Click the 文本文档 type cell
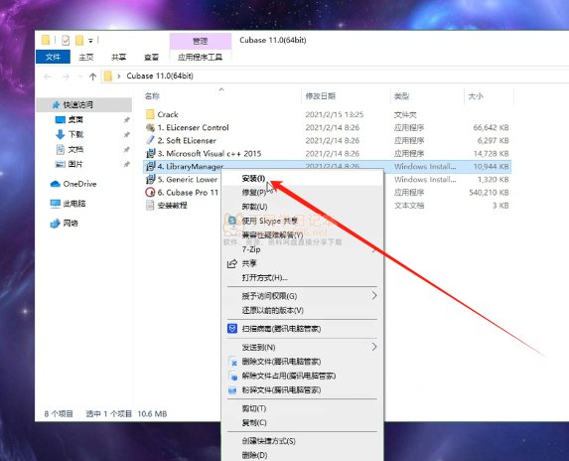The image size is (569, 461). (409, 206)
